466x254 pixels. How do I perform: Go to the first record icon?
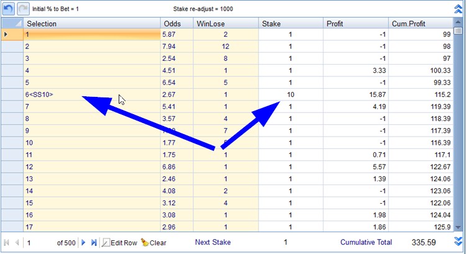click(x=7, y=243)
